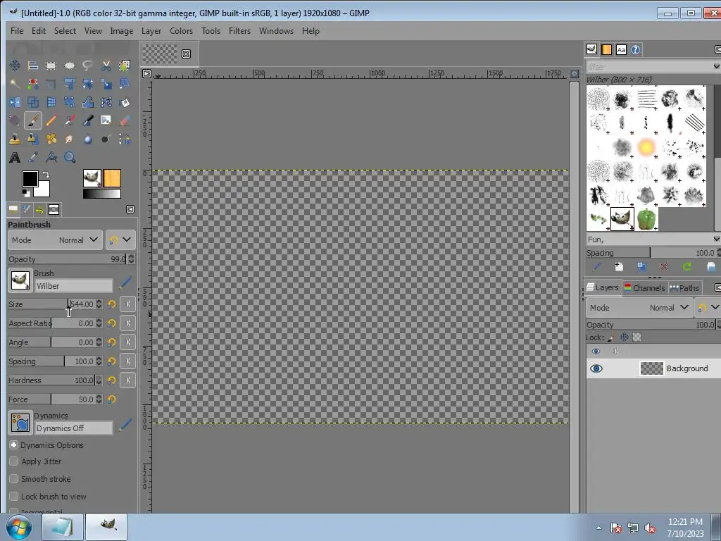Toggle link button next to Size

pos(128,304)
